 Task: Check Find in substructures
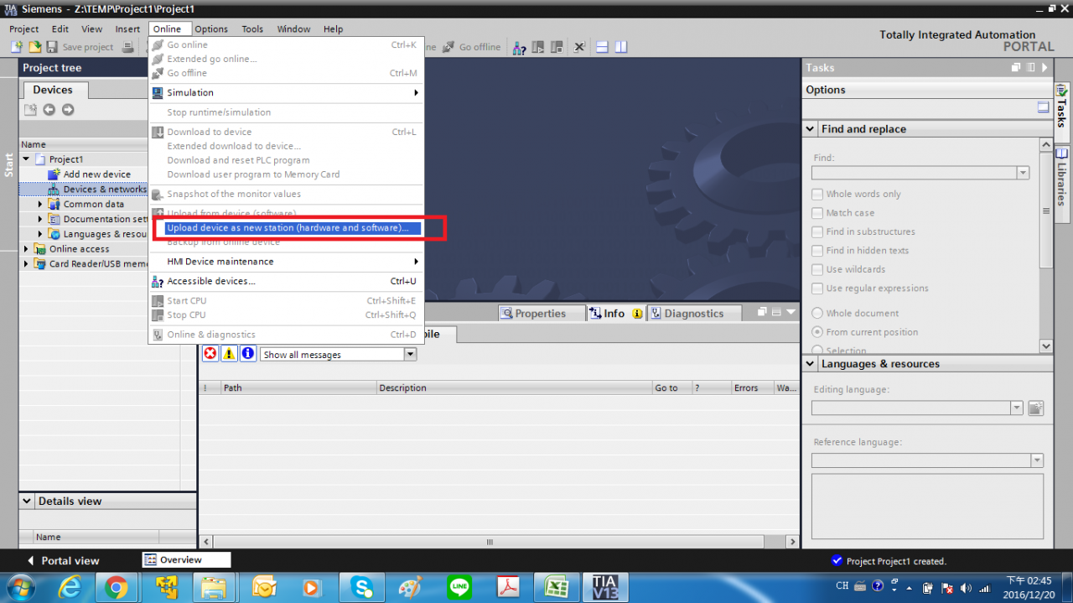pyautogui.click(x=817, y=231)
